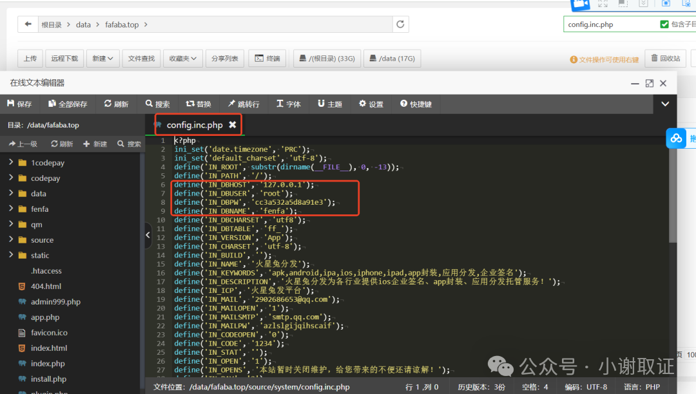Viewport: 696px width, 394px height.
Task: Click the 保存 save toolbar item
Action: pos(19,104)
